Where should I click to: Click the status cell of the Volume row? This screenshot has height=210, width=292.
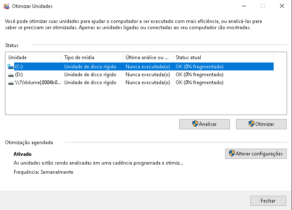tap(199, 82)
